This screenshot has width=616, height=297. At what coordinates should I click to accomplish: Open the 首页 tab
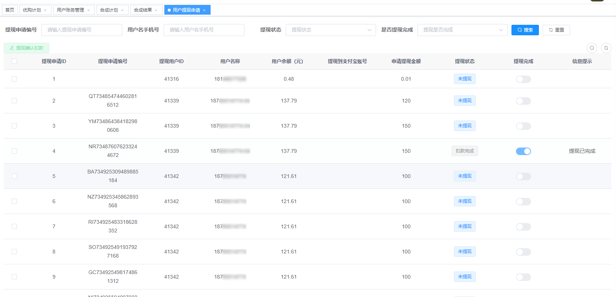10,10
